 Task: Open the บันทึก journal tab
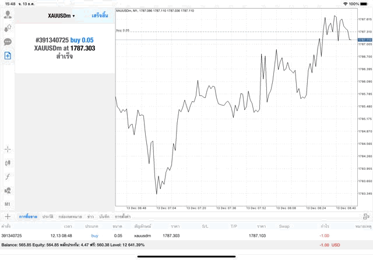[104, 216]
